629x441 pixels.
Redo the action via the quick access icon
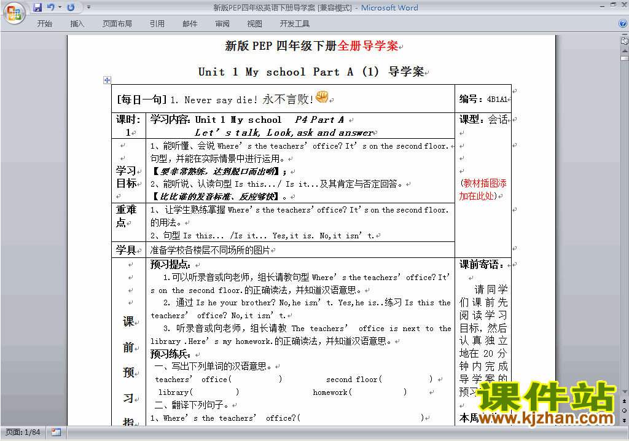pos(71,7)
